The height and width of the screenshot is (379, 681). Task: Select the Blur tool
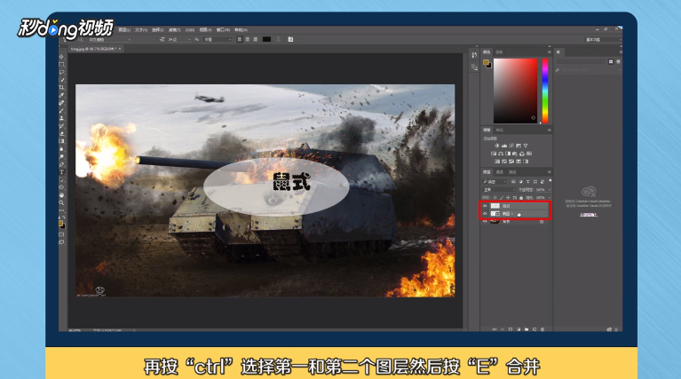[x=61, y=149]
